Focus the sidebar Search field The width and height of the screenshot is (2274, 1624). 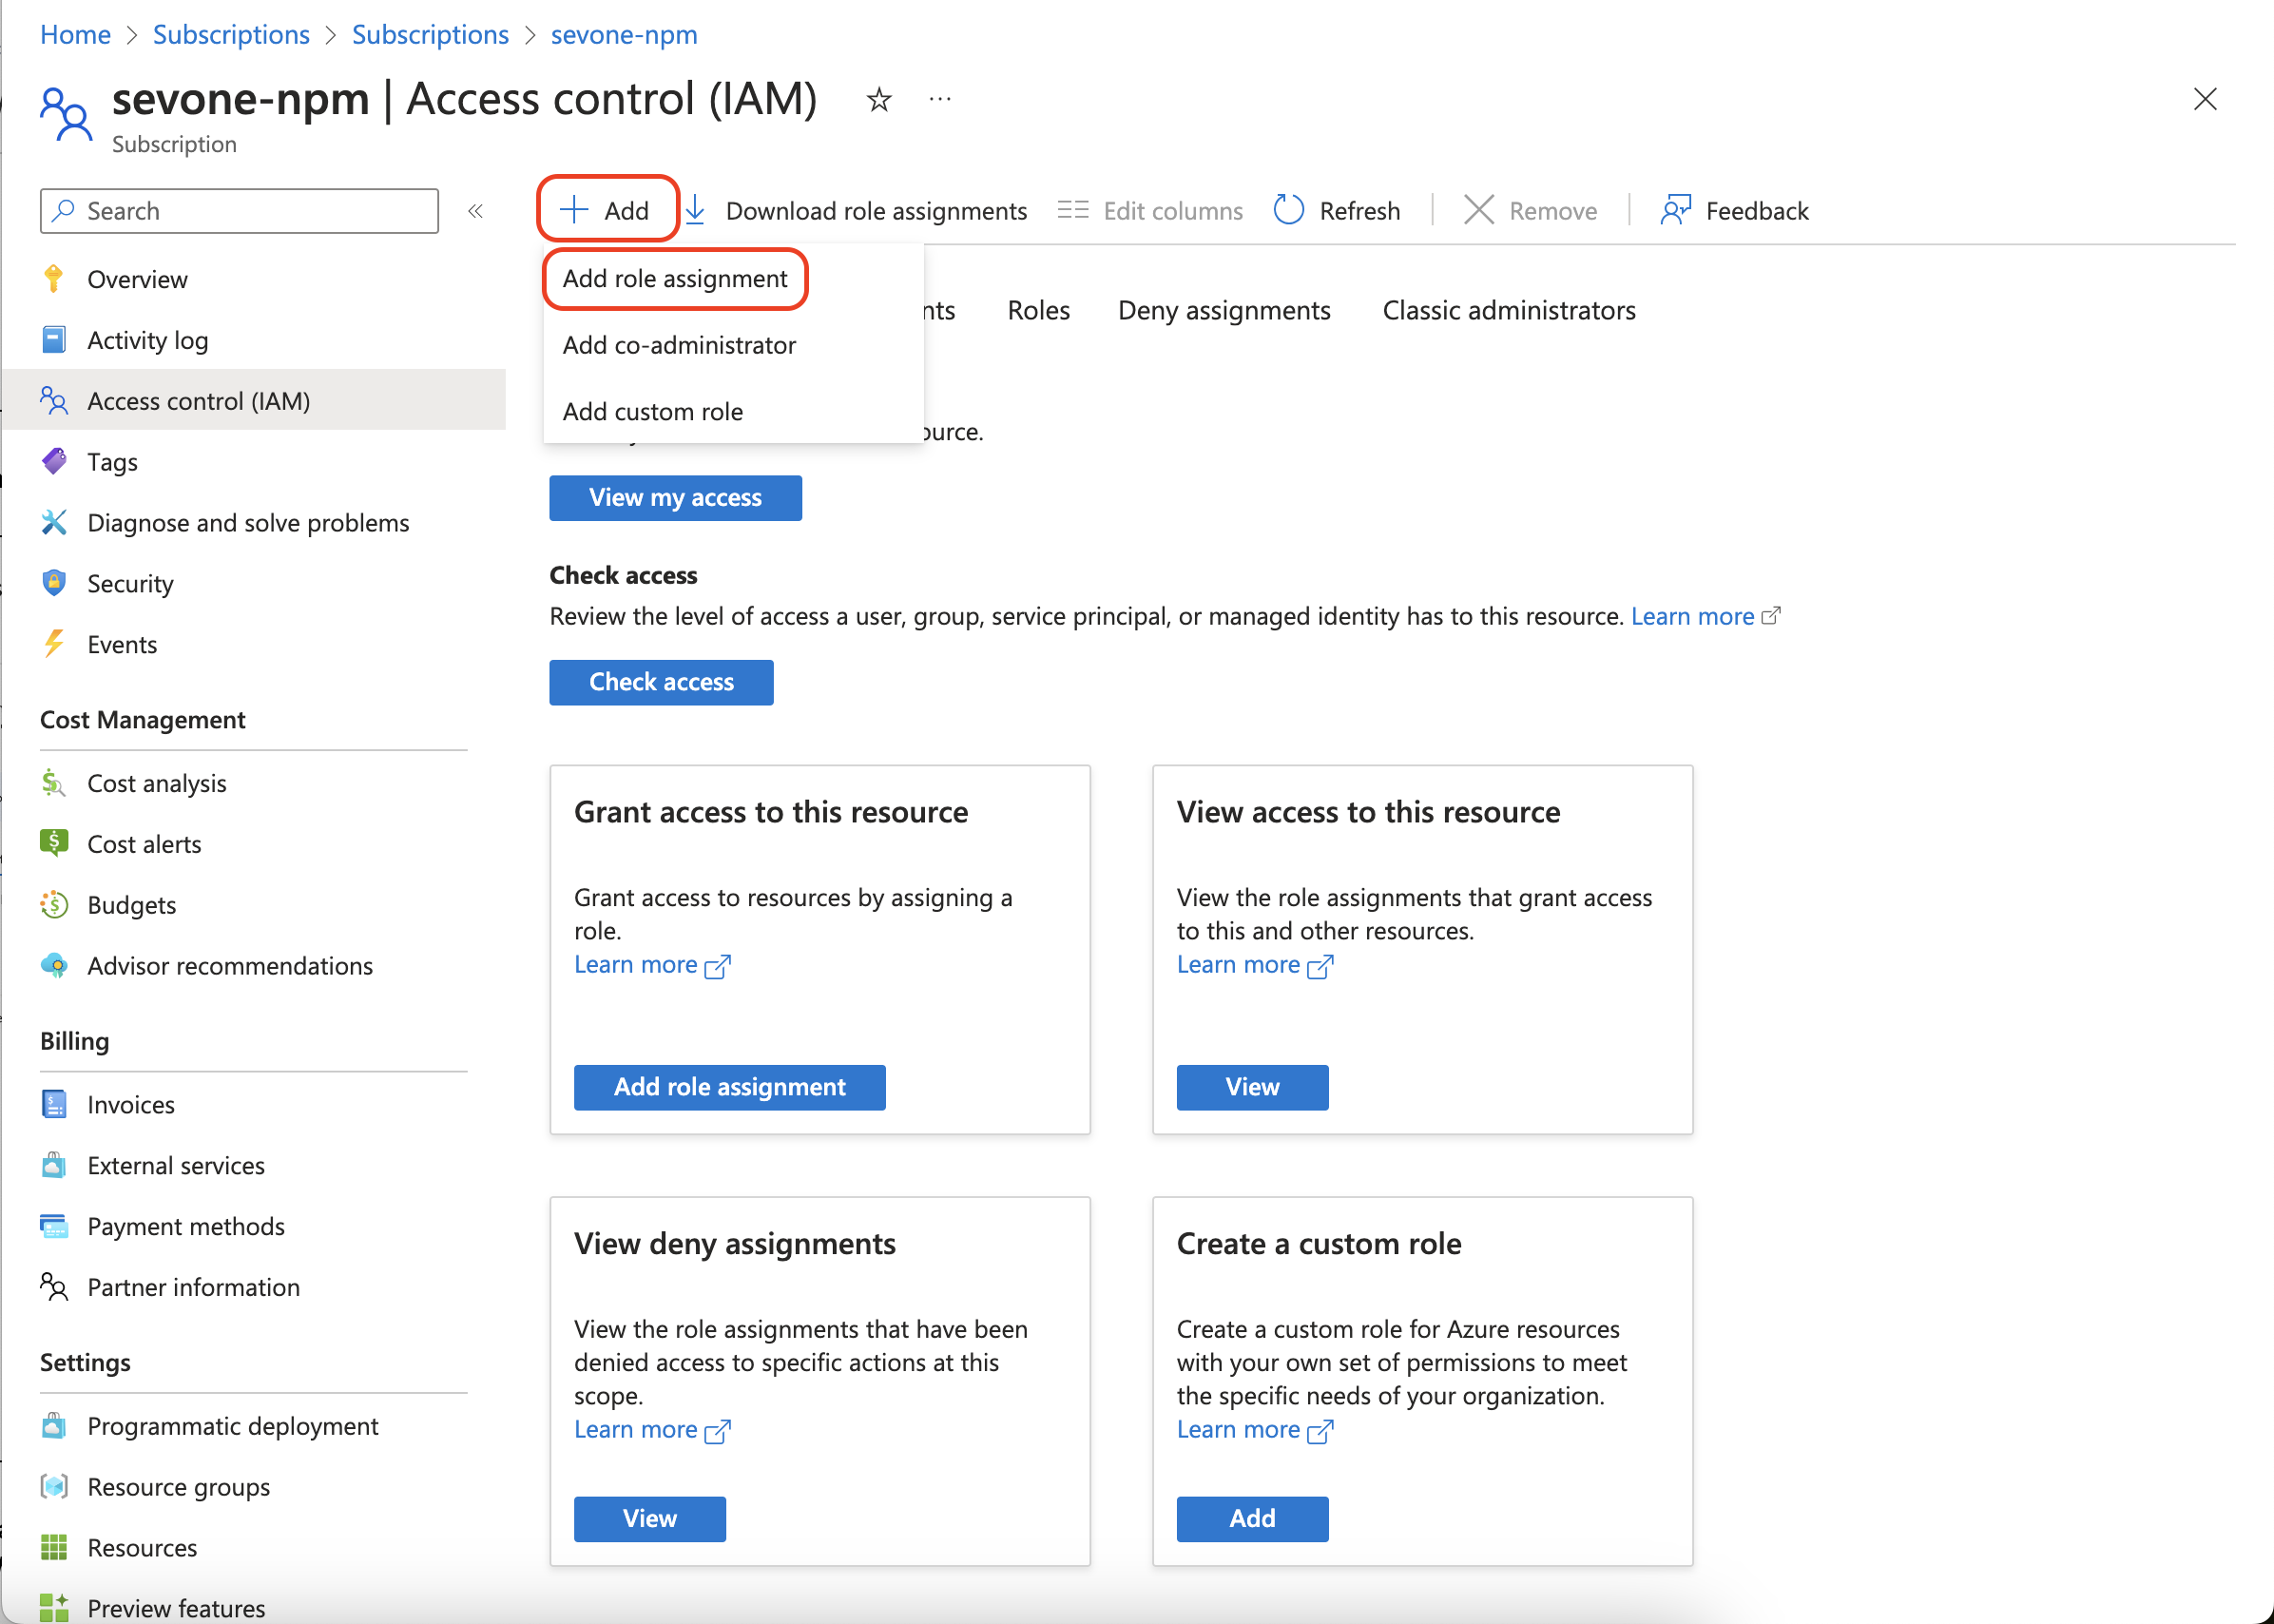(239, 210)
